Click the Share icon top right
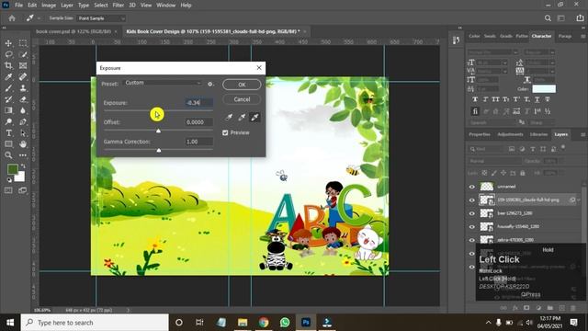The image size is (588, 331). [580, 18]
